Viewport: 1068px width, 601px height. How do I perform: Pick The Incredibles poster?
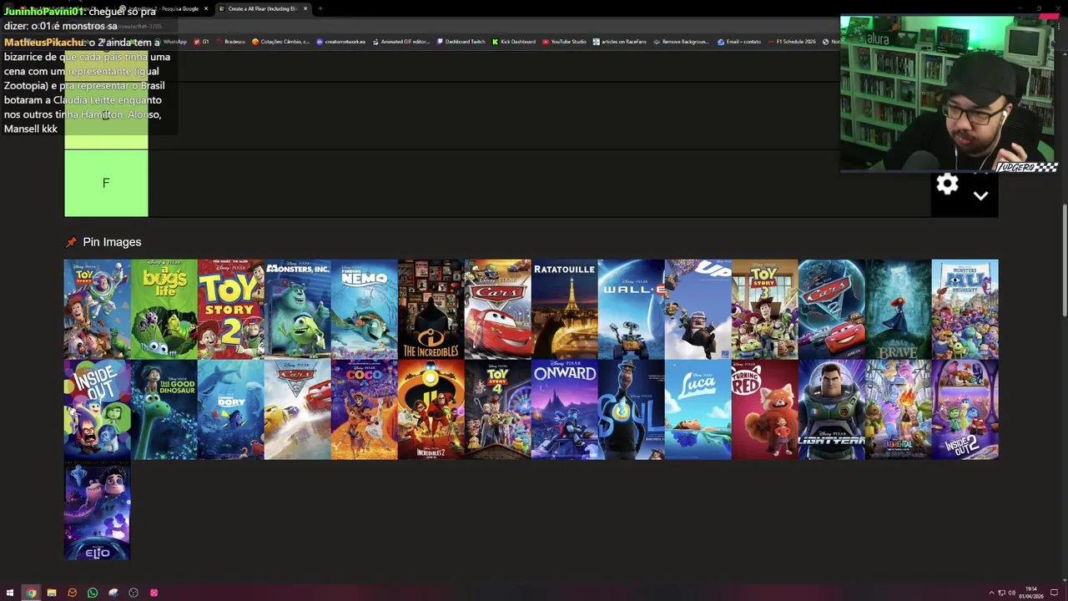pos(431,310)
